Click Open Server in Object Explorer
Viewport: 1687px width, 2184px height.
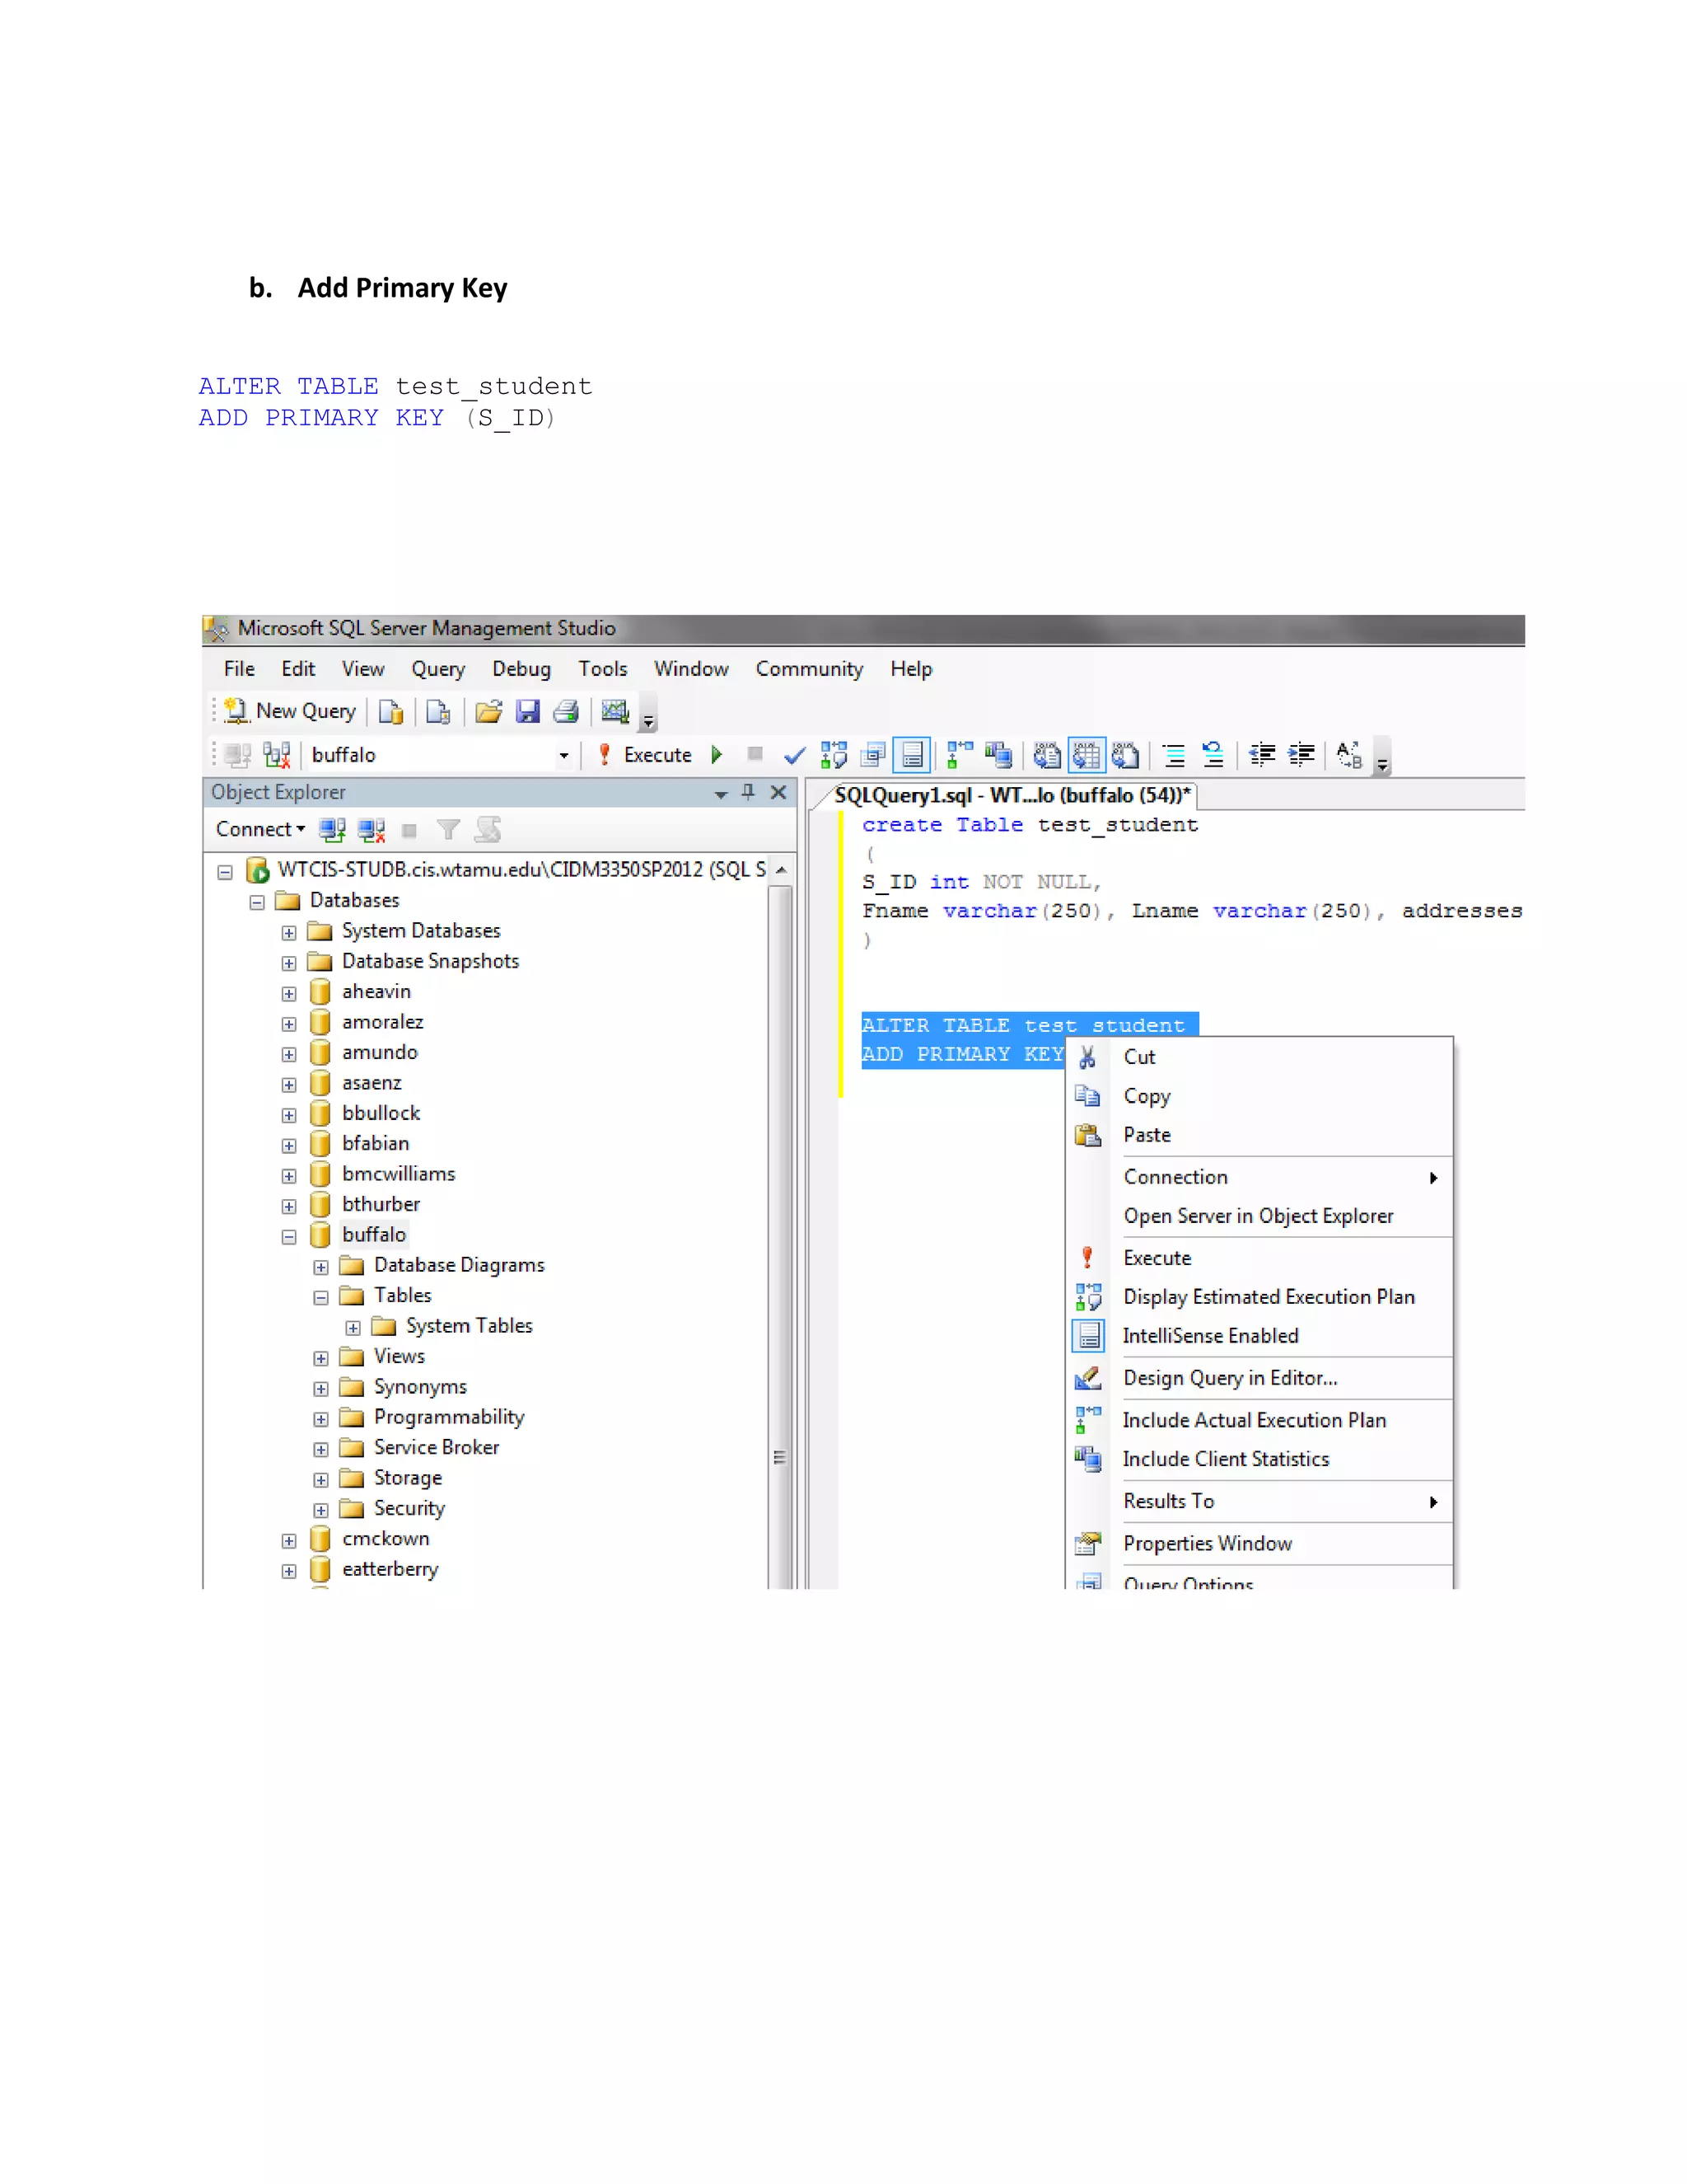pyautogui.click(x=1259, y=1216)
